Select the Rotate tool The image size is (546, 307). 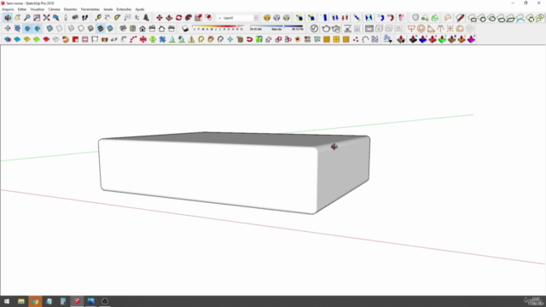[x=179, y=18]
